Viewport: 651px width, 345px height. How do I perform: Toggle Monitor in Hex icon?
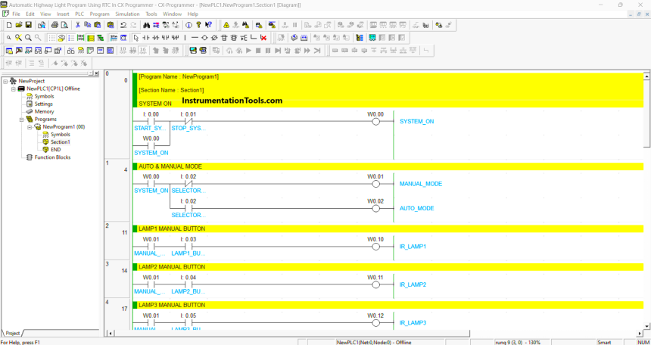point(143,51)
